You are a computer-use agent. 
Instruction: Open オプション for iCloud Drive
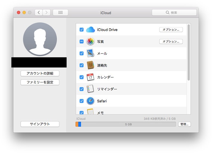(171, 29)
